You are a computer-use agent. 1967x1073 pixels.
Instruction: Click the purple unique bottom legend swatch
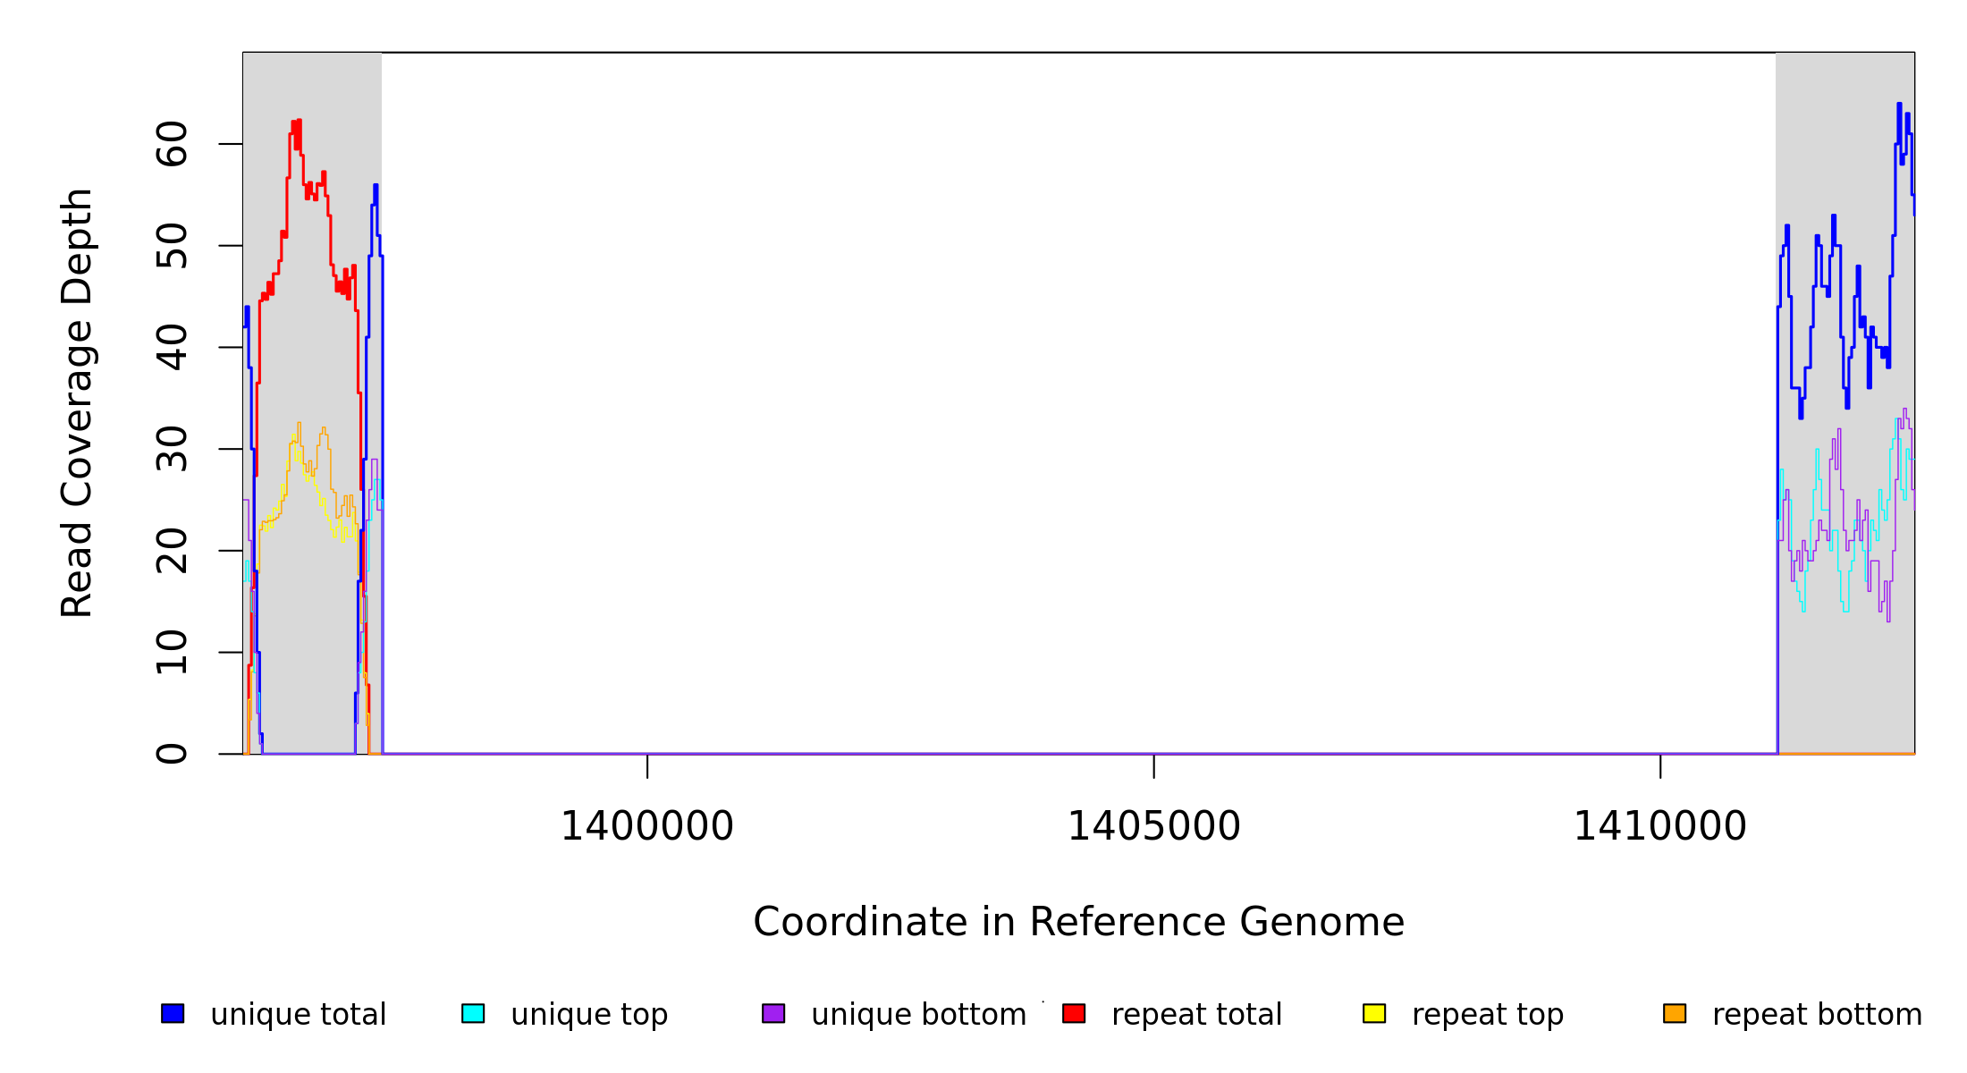tap(773, 1013)
